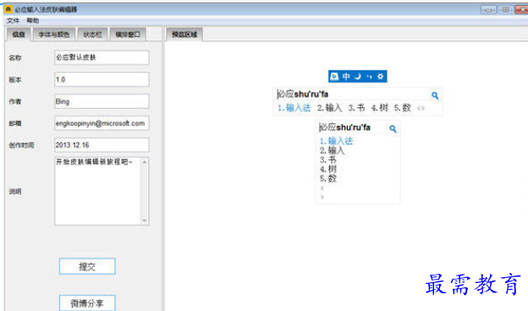Screen dimensions: 528x311
Task: Open the 帮助 menu
Action: coord(33,20)
